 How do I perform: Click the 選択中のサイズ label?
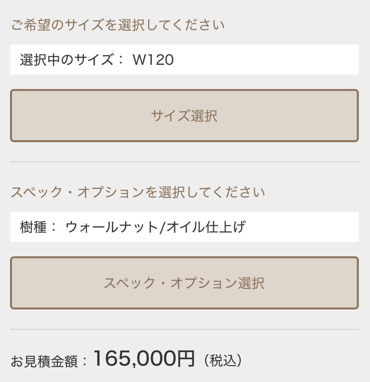[x=66, y=60]
